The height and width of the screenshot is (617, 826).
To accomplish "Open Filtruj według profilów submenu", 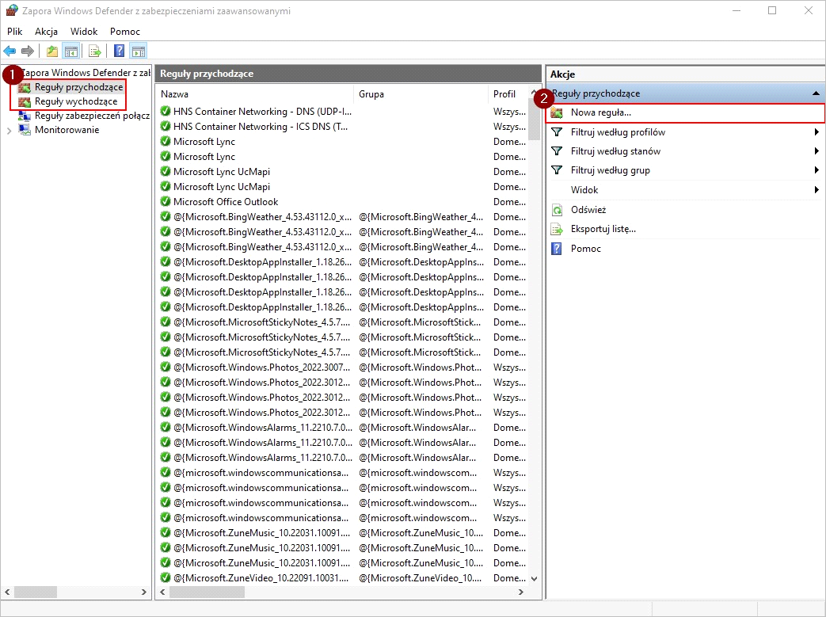I will [x=685, y=132].
